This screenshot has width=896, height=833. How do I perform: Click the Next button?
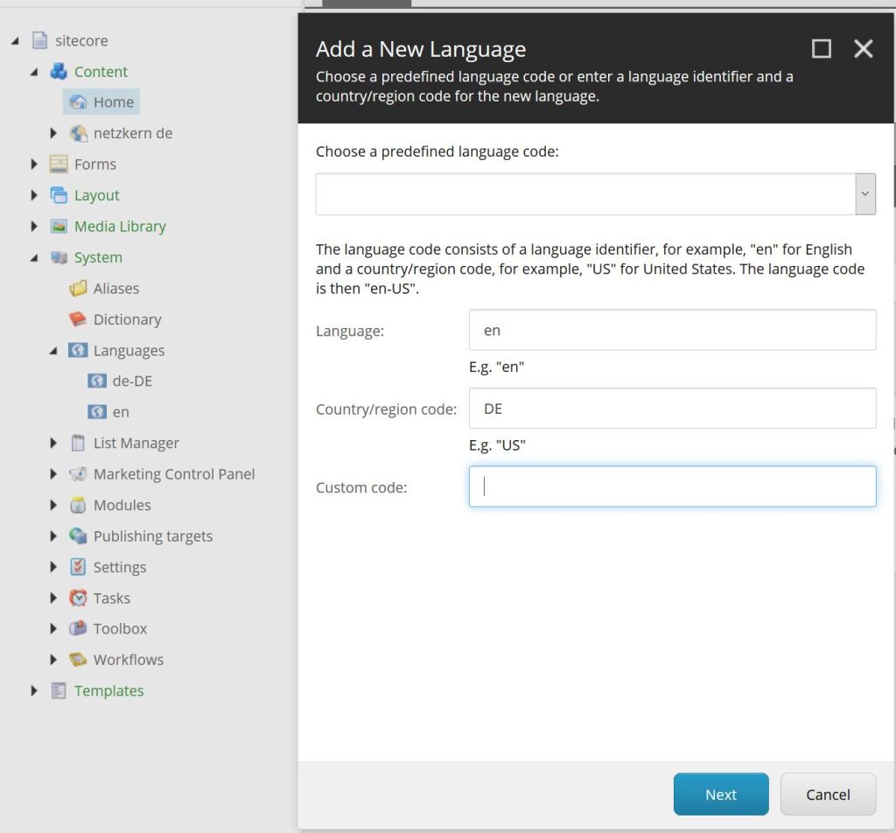(x=720, y=794)
